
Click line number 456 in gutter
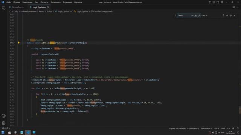point(12,43)
